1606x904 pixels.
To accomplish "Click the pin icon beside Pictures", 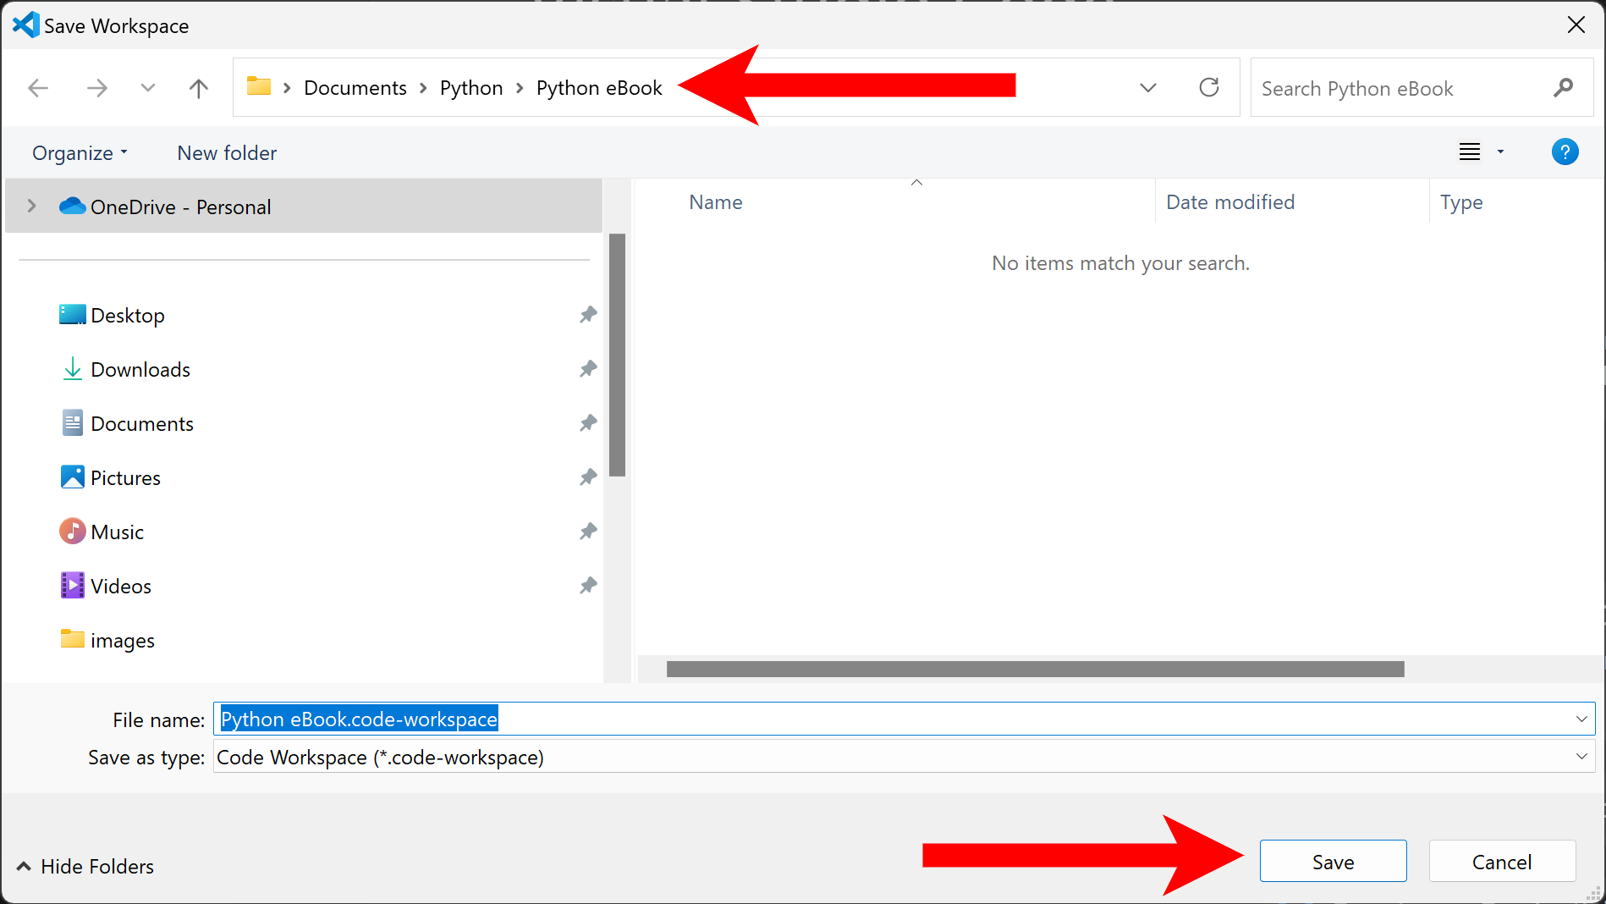I will pyautogui.click(x=588, y=477).
